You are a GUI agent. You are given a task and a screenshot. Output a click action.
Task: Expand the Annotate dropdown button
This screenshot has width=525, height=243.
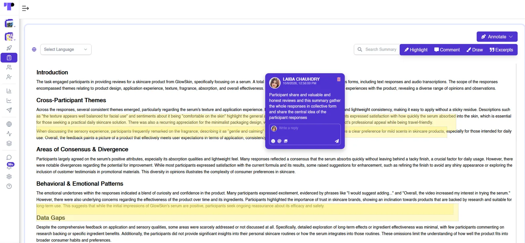coord(497,37)
